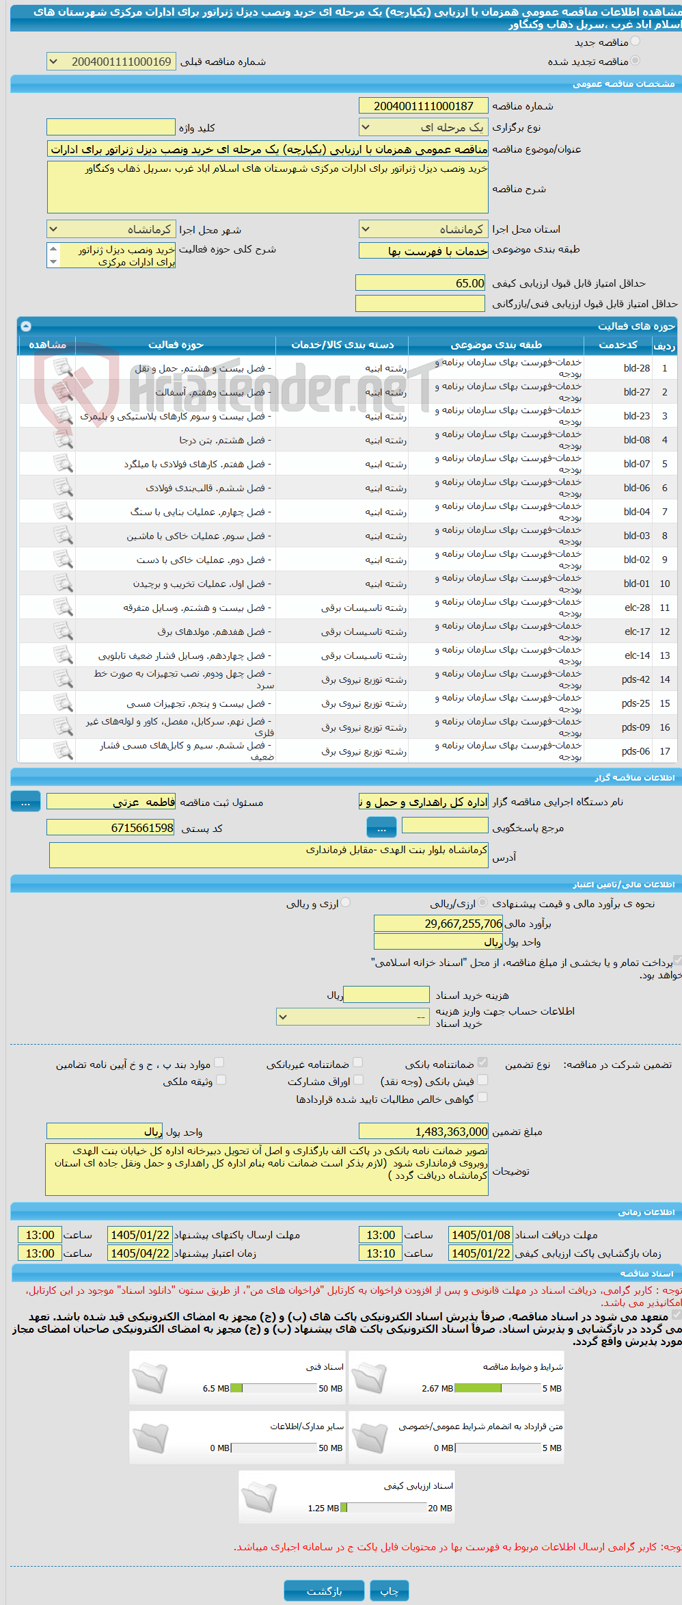Click the برآورد مالی field
The height and width of the screenshot is (1605, 682).
point(439,924)
